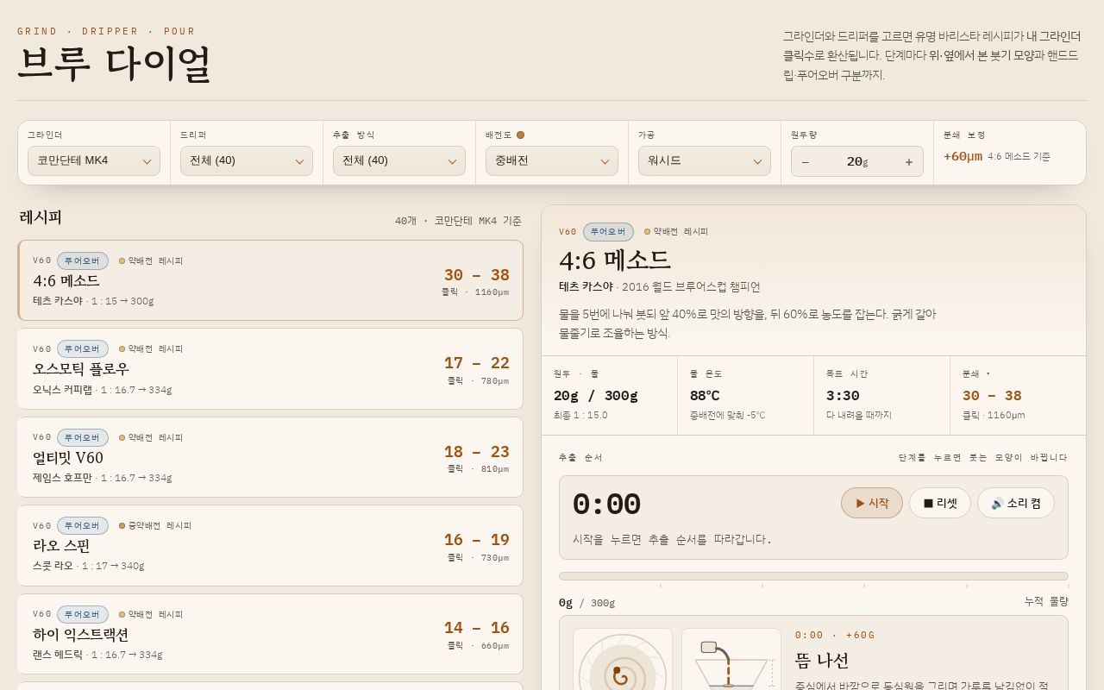The height and width of the screenshot is (690, 1104).
Task: Click the 40개 · 코만단테 MK4 기준 count label
Action: click(458, 221)
